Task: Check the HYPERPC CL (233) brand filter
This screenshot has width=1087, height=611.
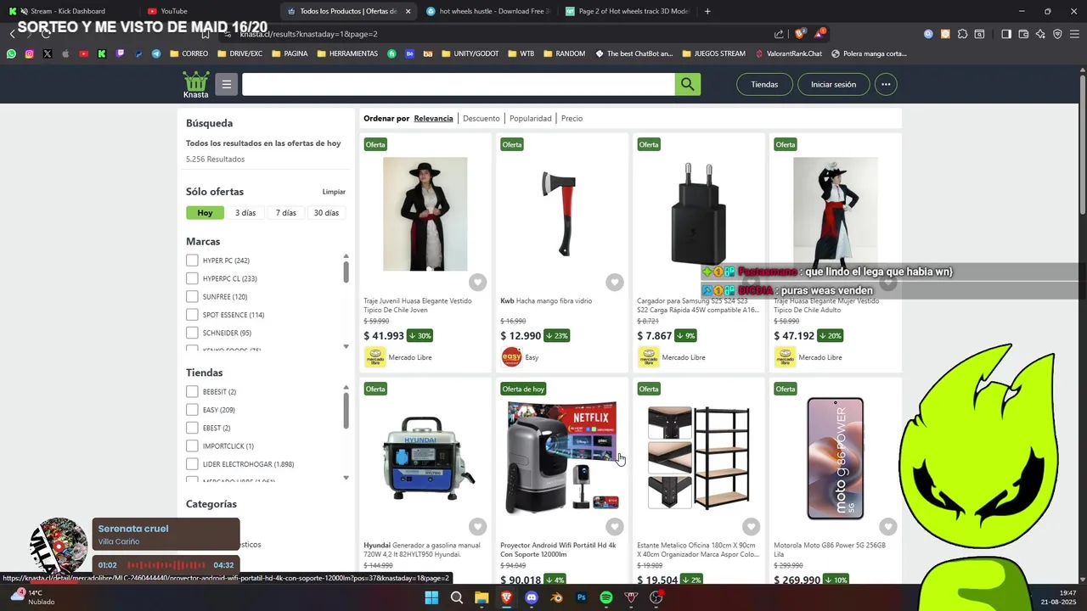Action: pos(192,278)
